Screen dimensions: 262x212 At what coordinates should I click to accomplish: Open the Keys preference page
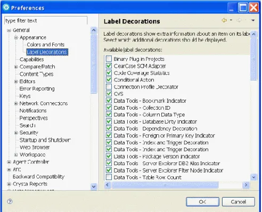[25, 96]
